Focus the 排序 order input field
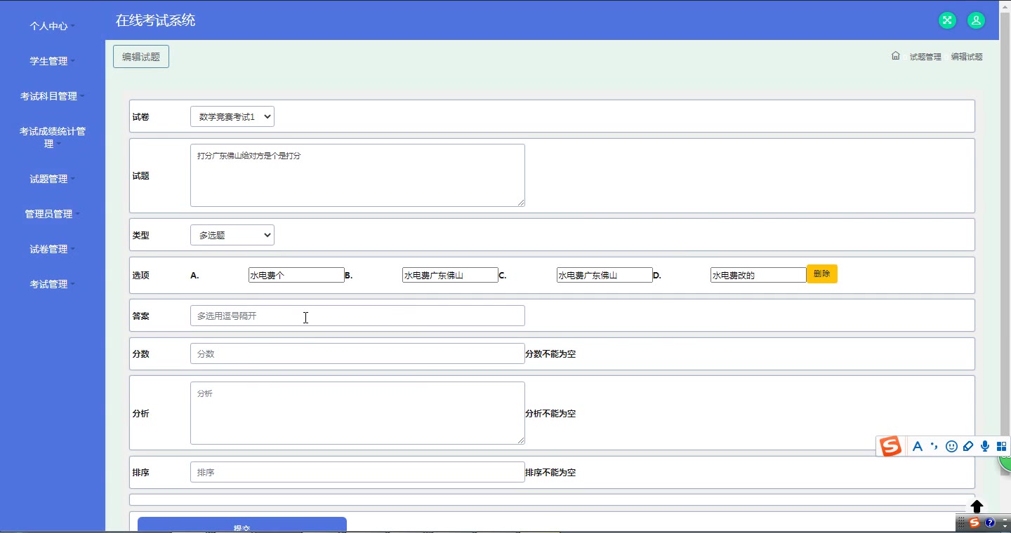This screenshot has width=1011, height=533. 357,472
